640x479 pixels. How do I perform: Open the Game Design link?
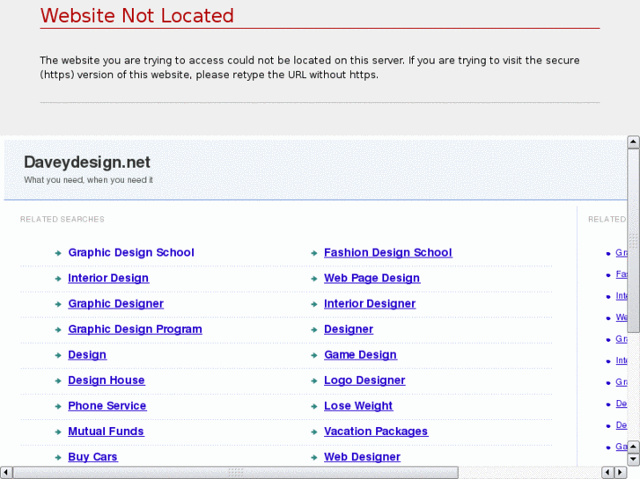(x=360, y=355)
